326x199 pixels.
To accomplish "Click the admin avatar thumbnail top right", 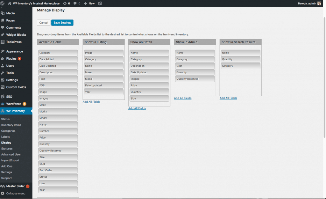I will [319, 3].
